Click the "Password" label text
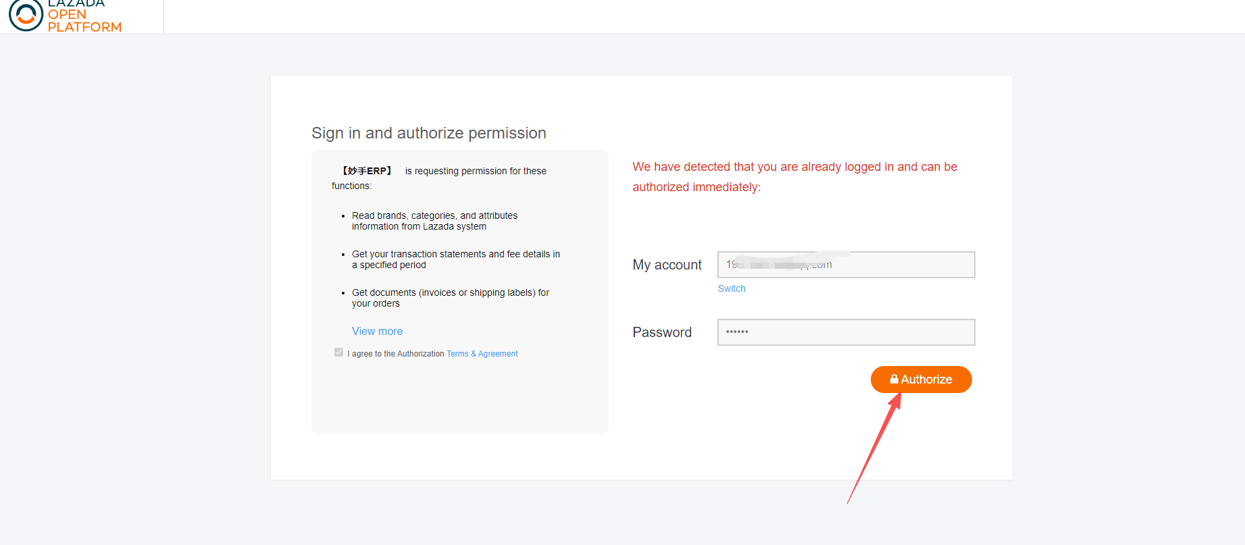 [x=662, y=332]
